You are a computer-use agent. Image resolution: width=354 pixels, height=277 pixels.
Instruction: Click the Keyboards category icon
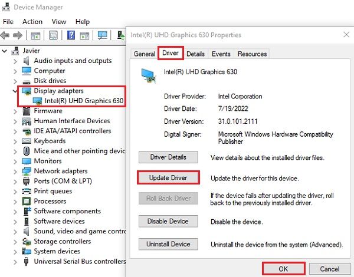pyautogui.click(x=27, y=141)
